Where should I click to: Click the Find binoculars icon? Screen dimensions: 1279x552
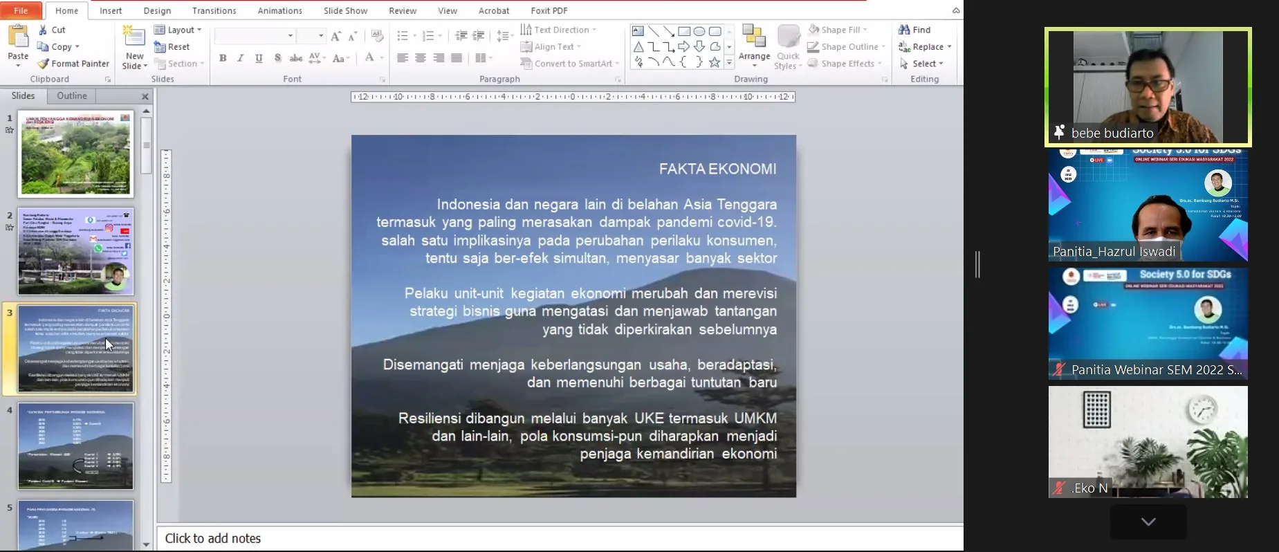tap(904, 30)
